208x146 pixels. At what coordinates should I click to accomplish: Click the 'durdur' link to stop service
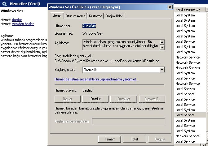17,19
